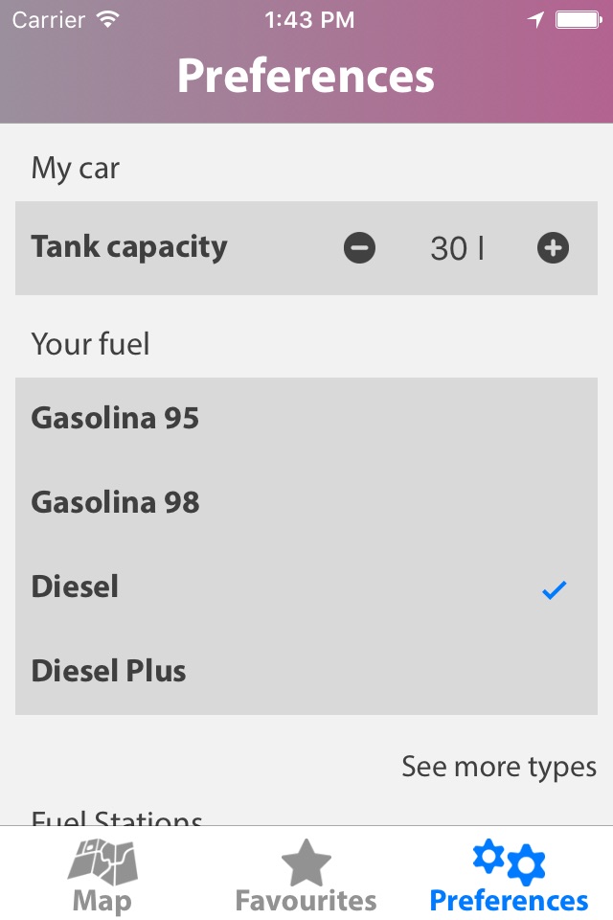This screenshot has width=613, height=920.
Task: Tap the map icon in tab bar
Action: (102, 862)
